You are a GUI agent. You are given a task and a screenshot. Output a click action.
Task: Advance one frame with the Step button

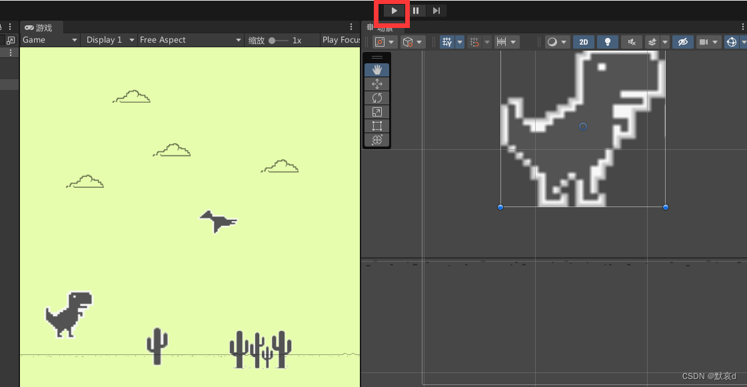pyautogui.click(x=436, y=11)
